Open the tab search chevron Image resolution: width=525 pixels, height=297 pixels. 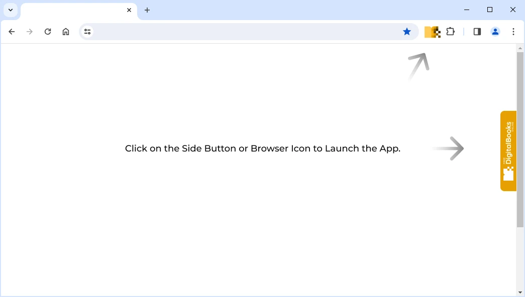tap(11, 10)
